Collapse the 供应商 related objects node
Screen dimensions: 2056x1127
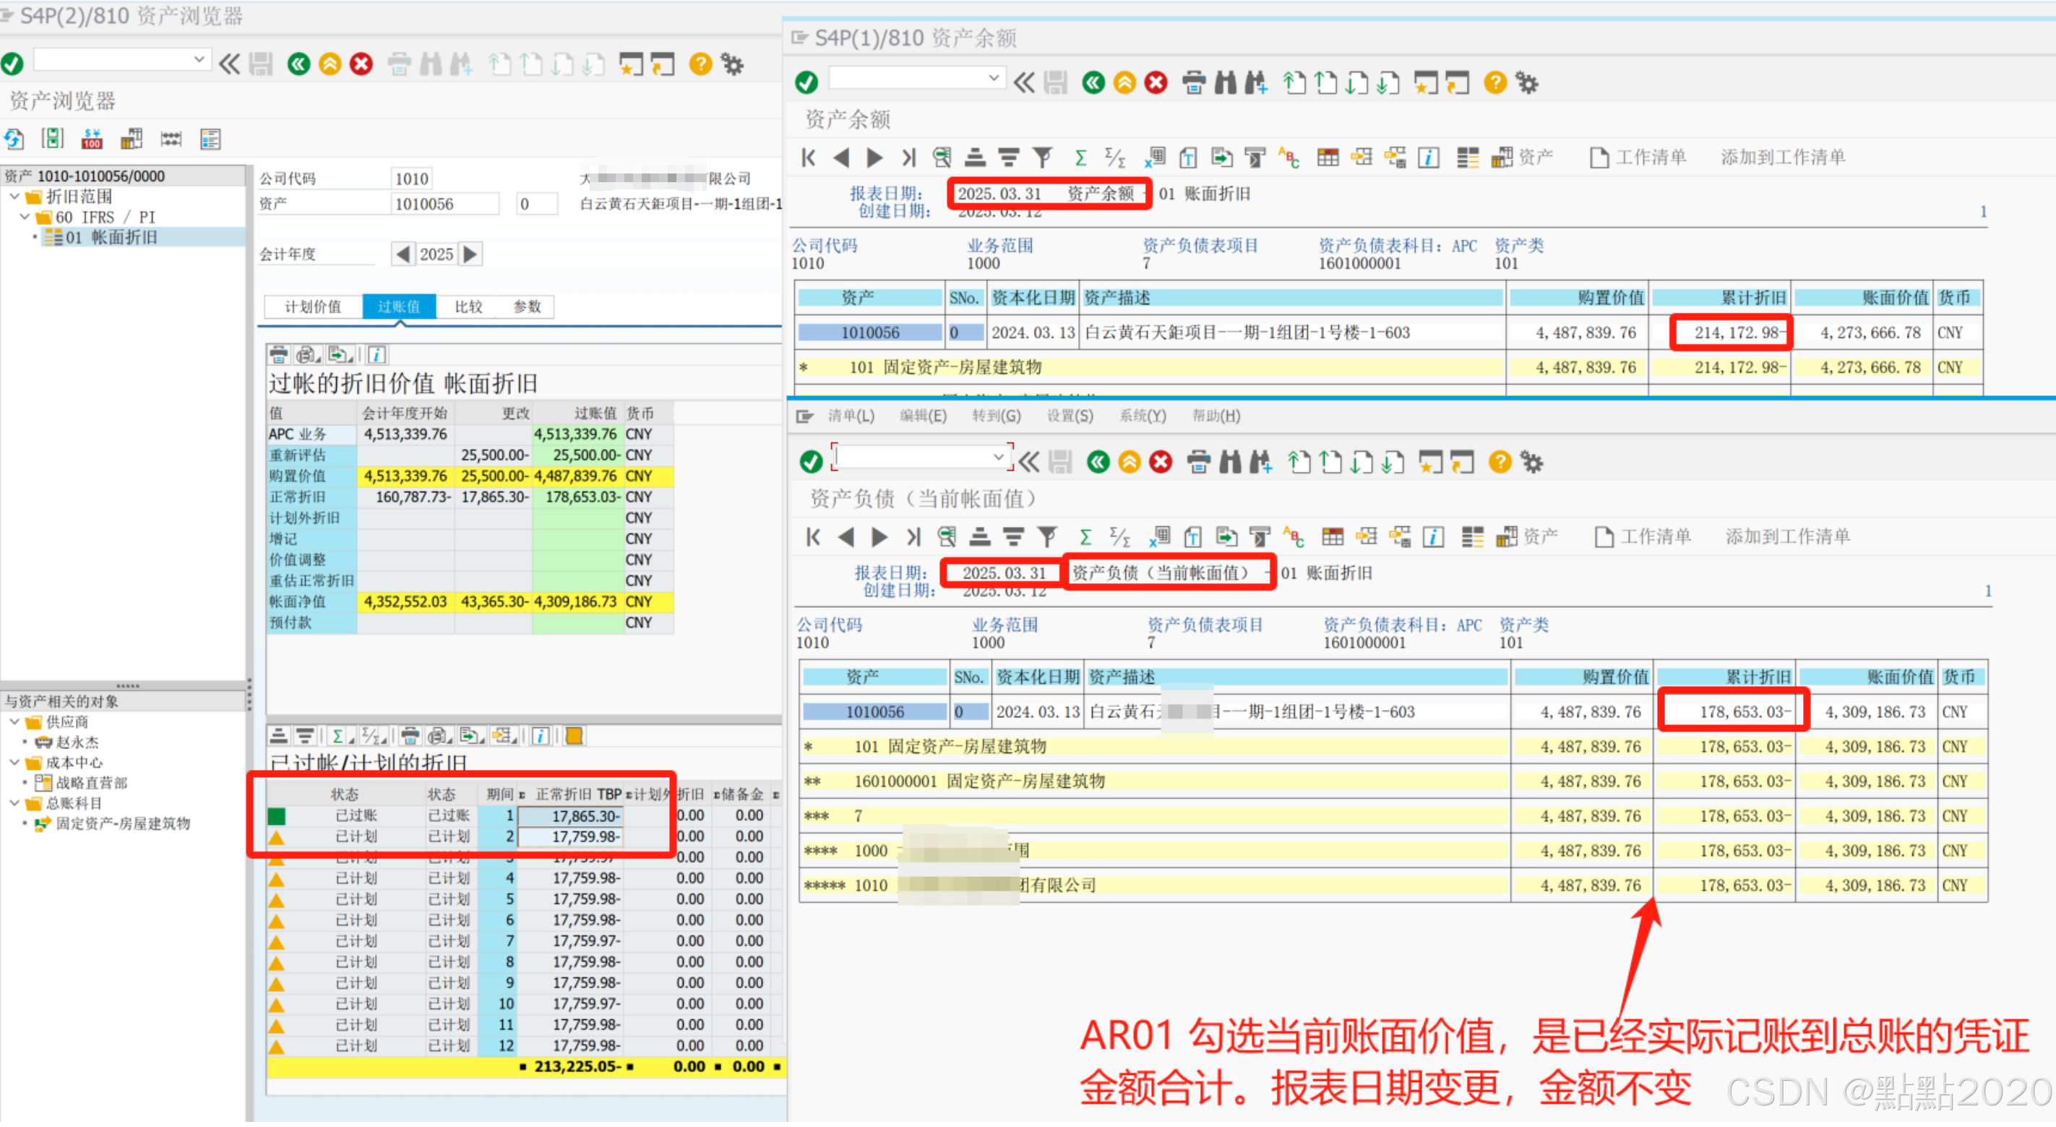point(14,721)
